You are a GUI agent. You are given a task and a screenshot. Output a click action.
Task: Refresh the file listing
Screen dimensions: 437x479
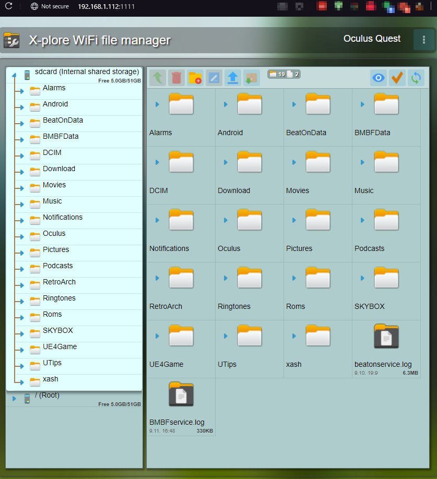(x=416, y=78)
